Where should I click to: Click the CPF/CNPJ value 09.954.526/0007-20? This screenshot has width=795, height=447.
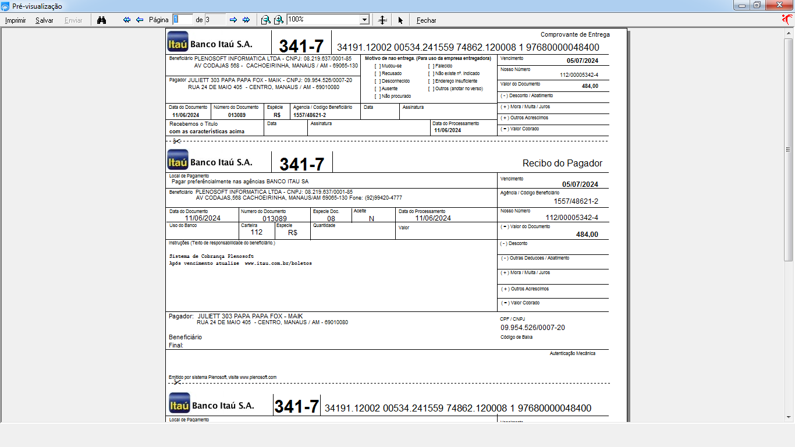[533, 328]
